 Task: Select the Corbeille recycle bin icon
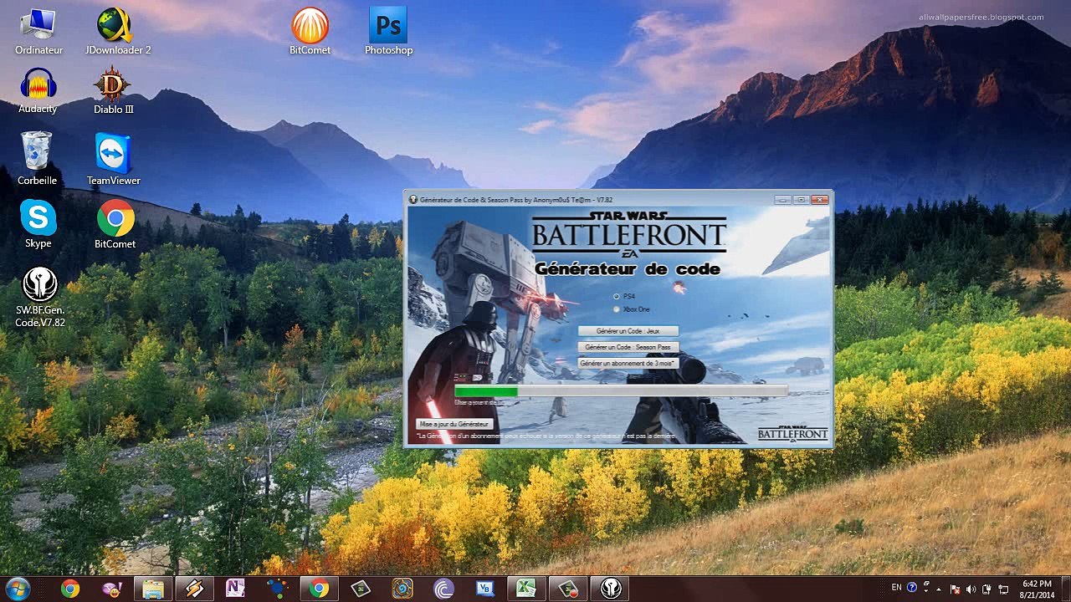click(x=38, y=159)
